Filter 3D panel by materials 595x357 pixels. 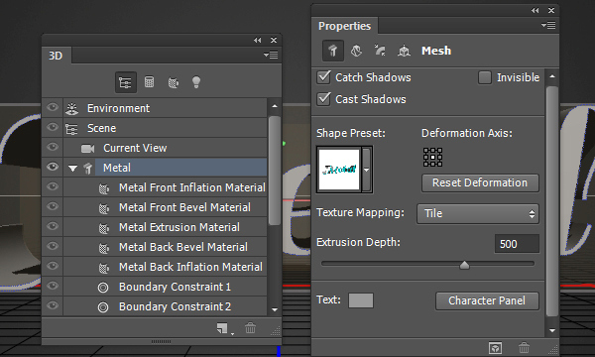tap(173, 82)
